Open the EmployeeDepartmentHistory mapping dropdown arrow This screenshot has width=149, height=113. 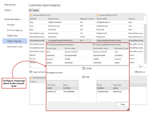coord(94,40)
